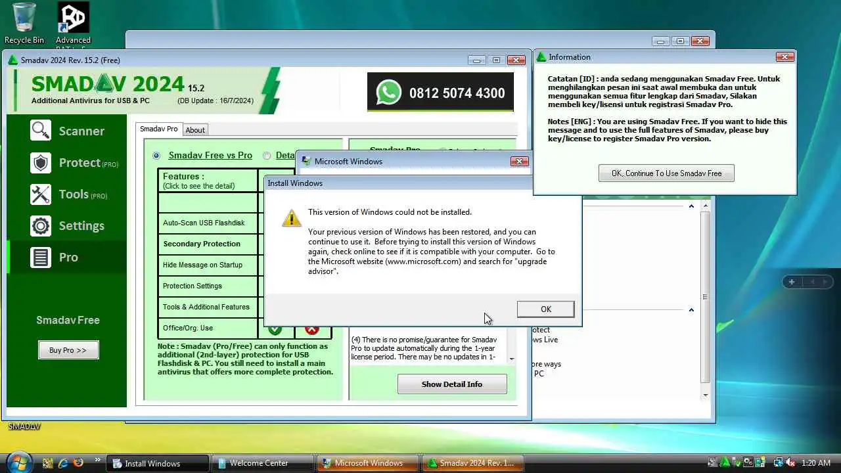The image size is (841, 473).
Task: Click the DB Update date text
Action: pyautogui.click(x=216, y=101)
